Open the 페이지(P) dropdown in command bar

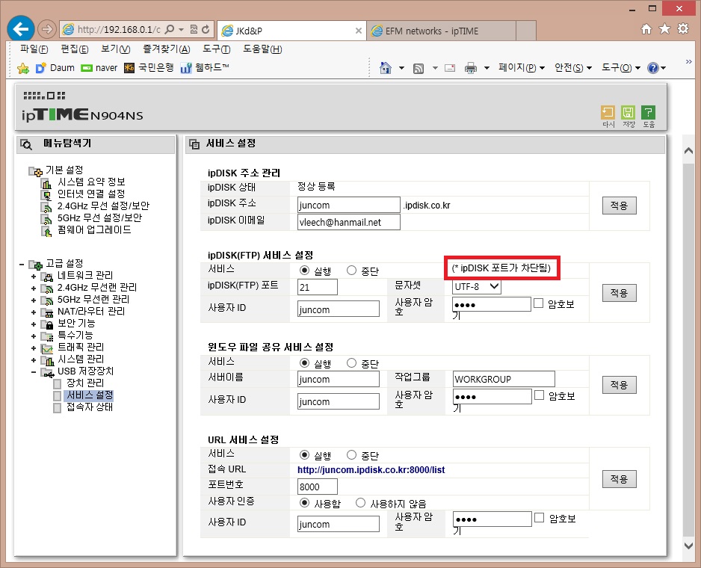click(522, 67)
